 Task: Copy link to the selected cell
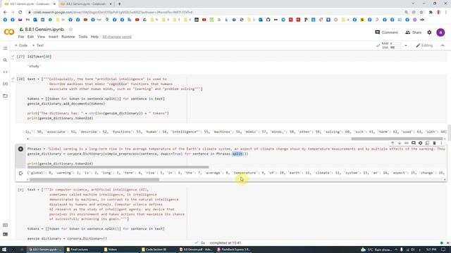tap(406, 143)
